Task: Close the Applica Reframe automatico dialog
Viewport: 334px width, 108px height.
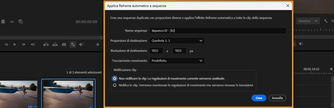Action: click(x=288, y=6)
